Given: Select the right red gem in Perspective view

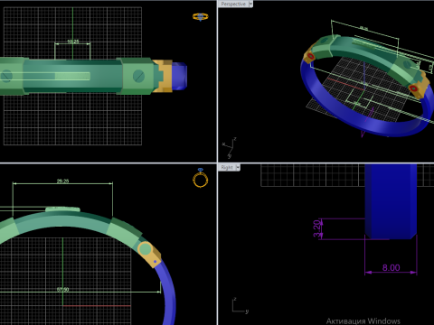Looking at the screenshot, I should tap(413, 88).
